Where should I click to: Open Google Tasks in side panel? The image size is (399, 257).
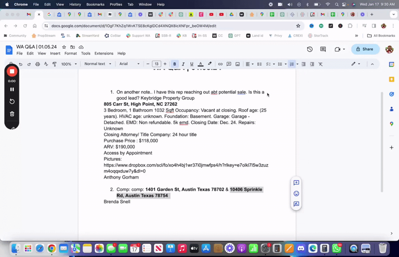[x=391, y=94]
